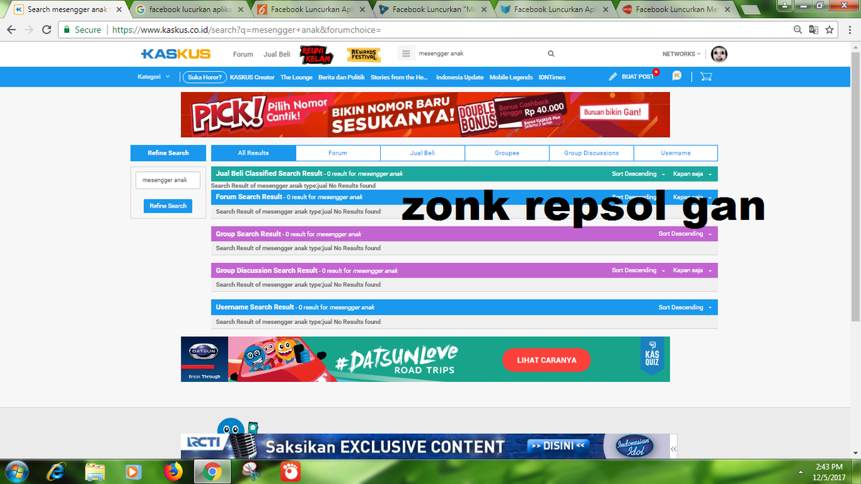This screenshot has height=484, width=861.
Task: Click the Refine Search button under the input
Action: (167, 206)
